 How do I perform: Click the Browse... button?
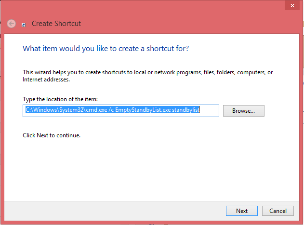coord(243,111)
